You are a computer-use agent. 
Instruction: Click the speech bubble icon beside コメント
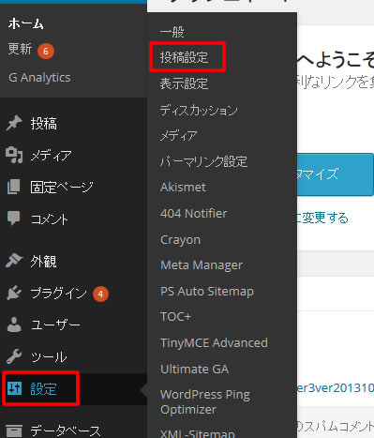tap(14, 218)
